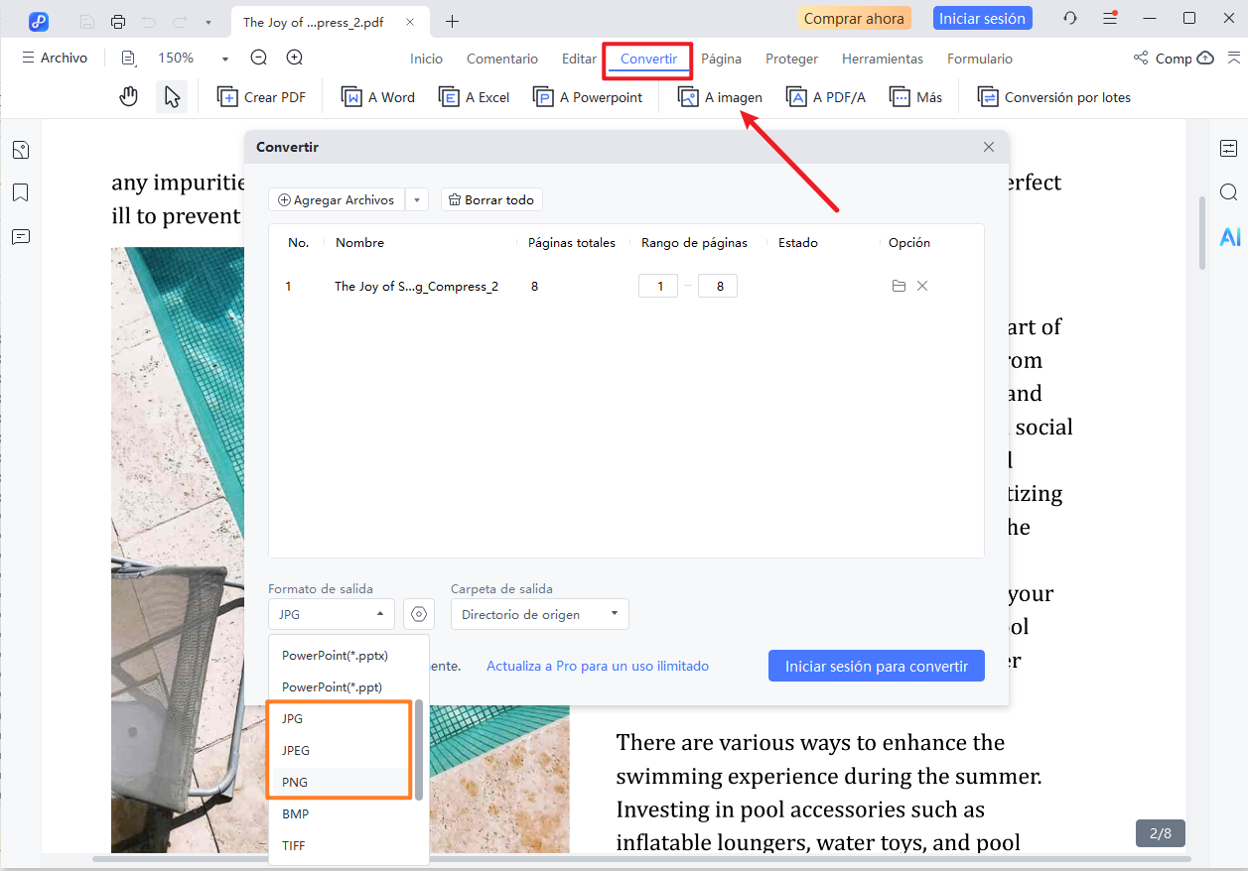Open the Search panel
Image resolution: width=1248 pixels, height=871 pixels.
click(1229, 191)
